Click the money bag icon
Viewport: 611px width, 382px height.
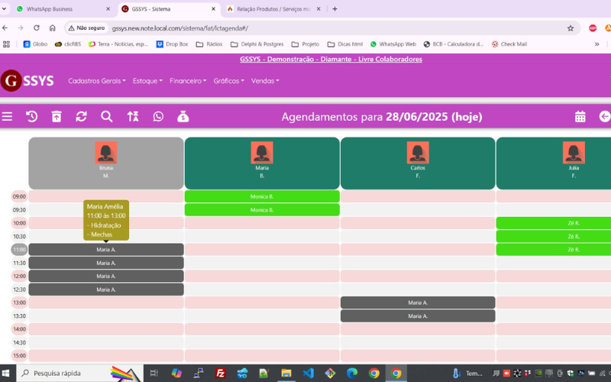tap(183, 117)
